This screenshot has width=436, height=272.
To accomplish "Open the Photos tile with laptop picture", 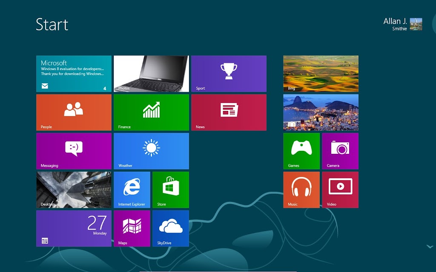I will [x=151, y=74].
